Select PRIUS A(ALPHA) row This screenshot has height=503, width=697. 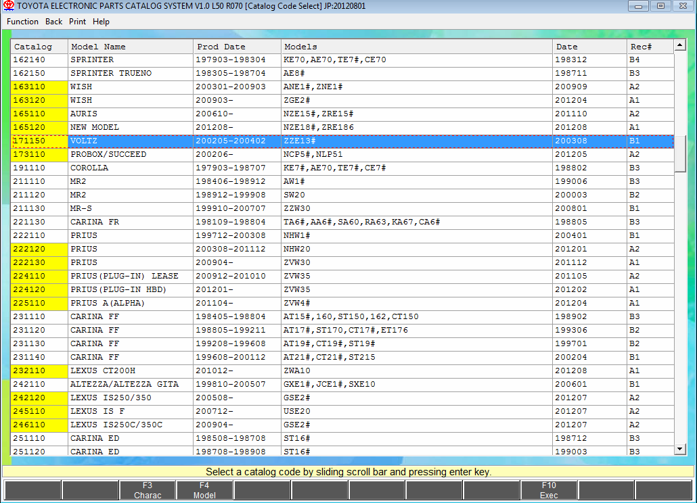coord(342,304)
